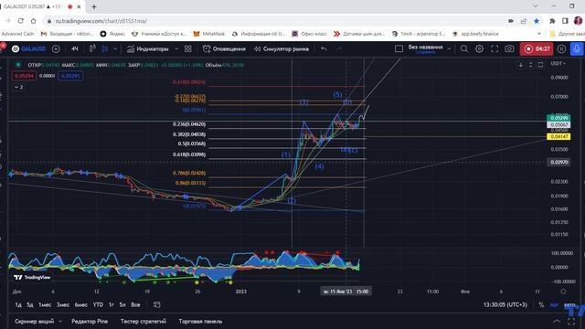Open the go-to-date calendar icon
585x329 pixels.
click(157, 304)
